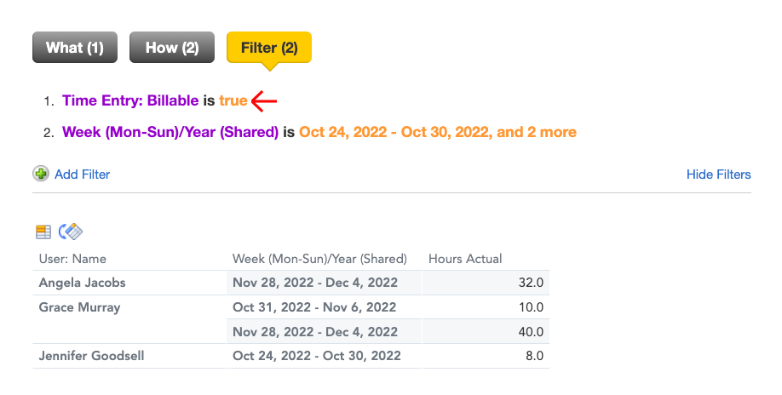Screen dimensions: 782x395
Task: Edit the Time Entry: Billable filter attribute
Action: 130,100
